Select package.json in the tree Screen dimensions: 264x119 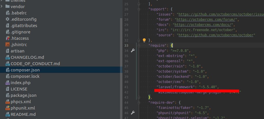24,95
